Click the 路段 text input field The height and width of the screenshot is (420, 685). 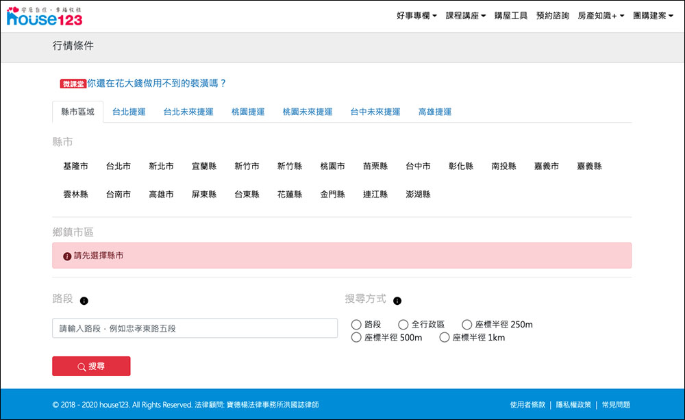tap(195, 328)
